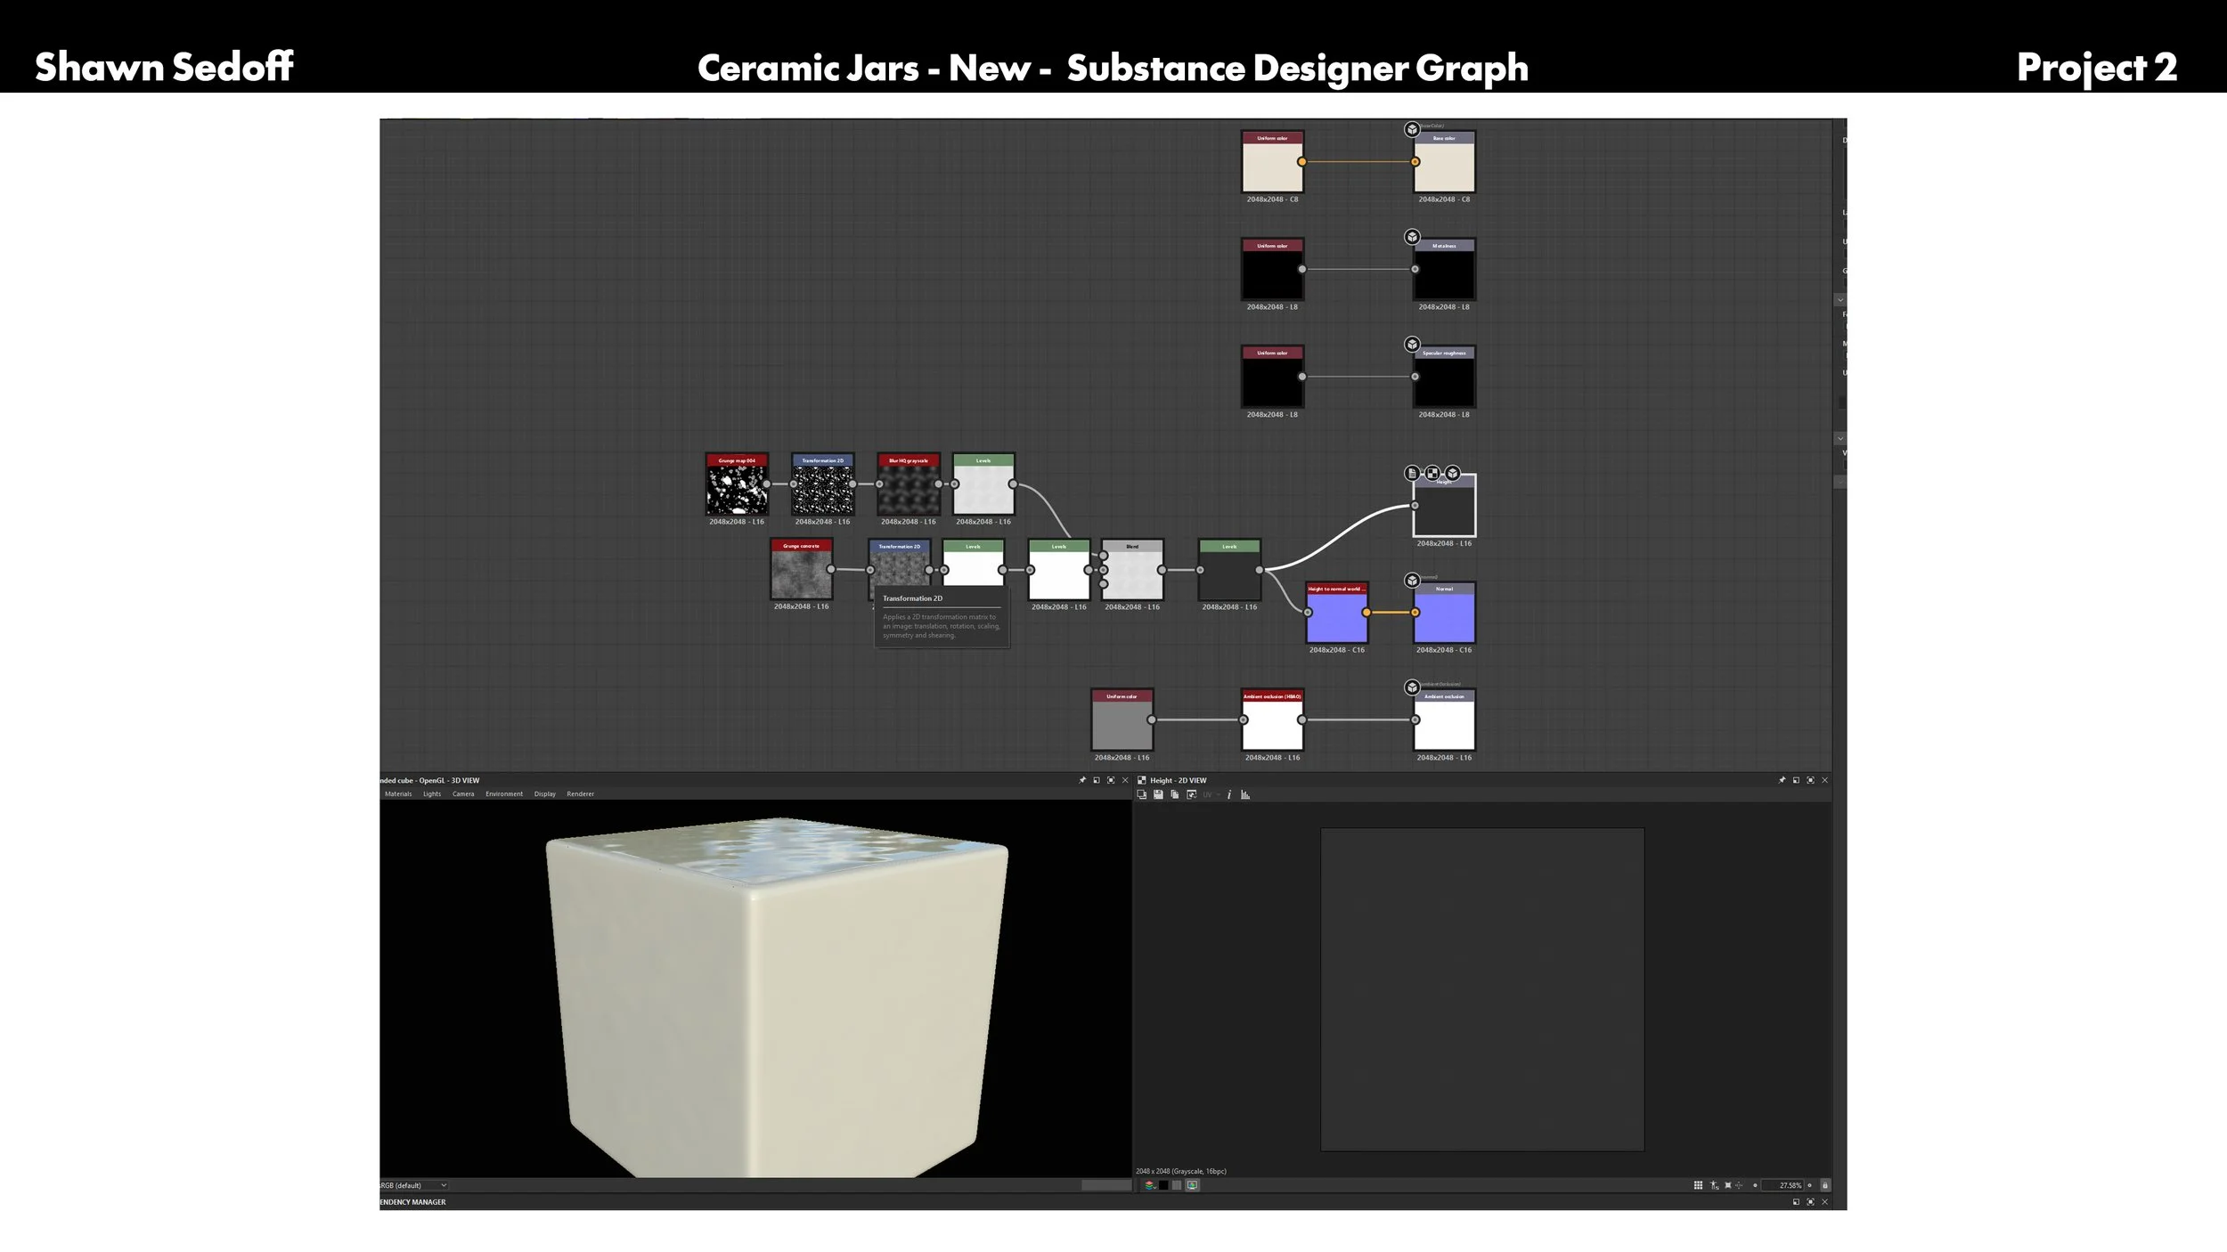This screenshot has height=1252, width=2227.
Task: Toggle the tiling grid icon in 2D view footer
Action: pyautogui.click(x=1698, y=1185)
